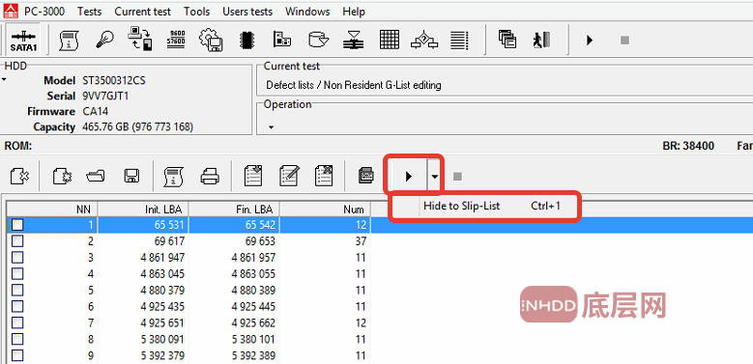Click the document with X icon in list toolbar
753x364 pixels.
tap(19, 177)
